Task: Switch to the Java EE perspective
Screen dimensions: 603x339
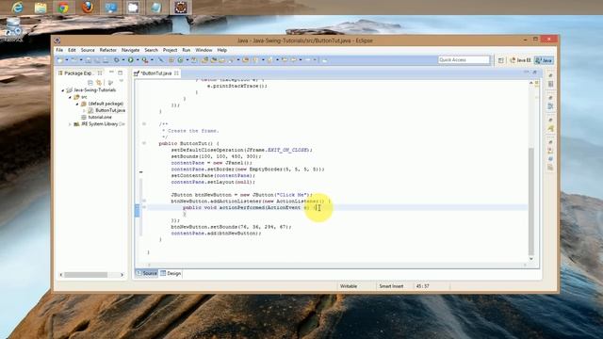Action: point(520,60)
